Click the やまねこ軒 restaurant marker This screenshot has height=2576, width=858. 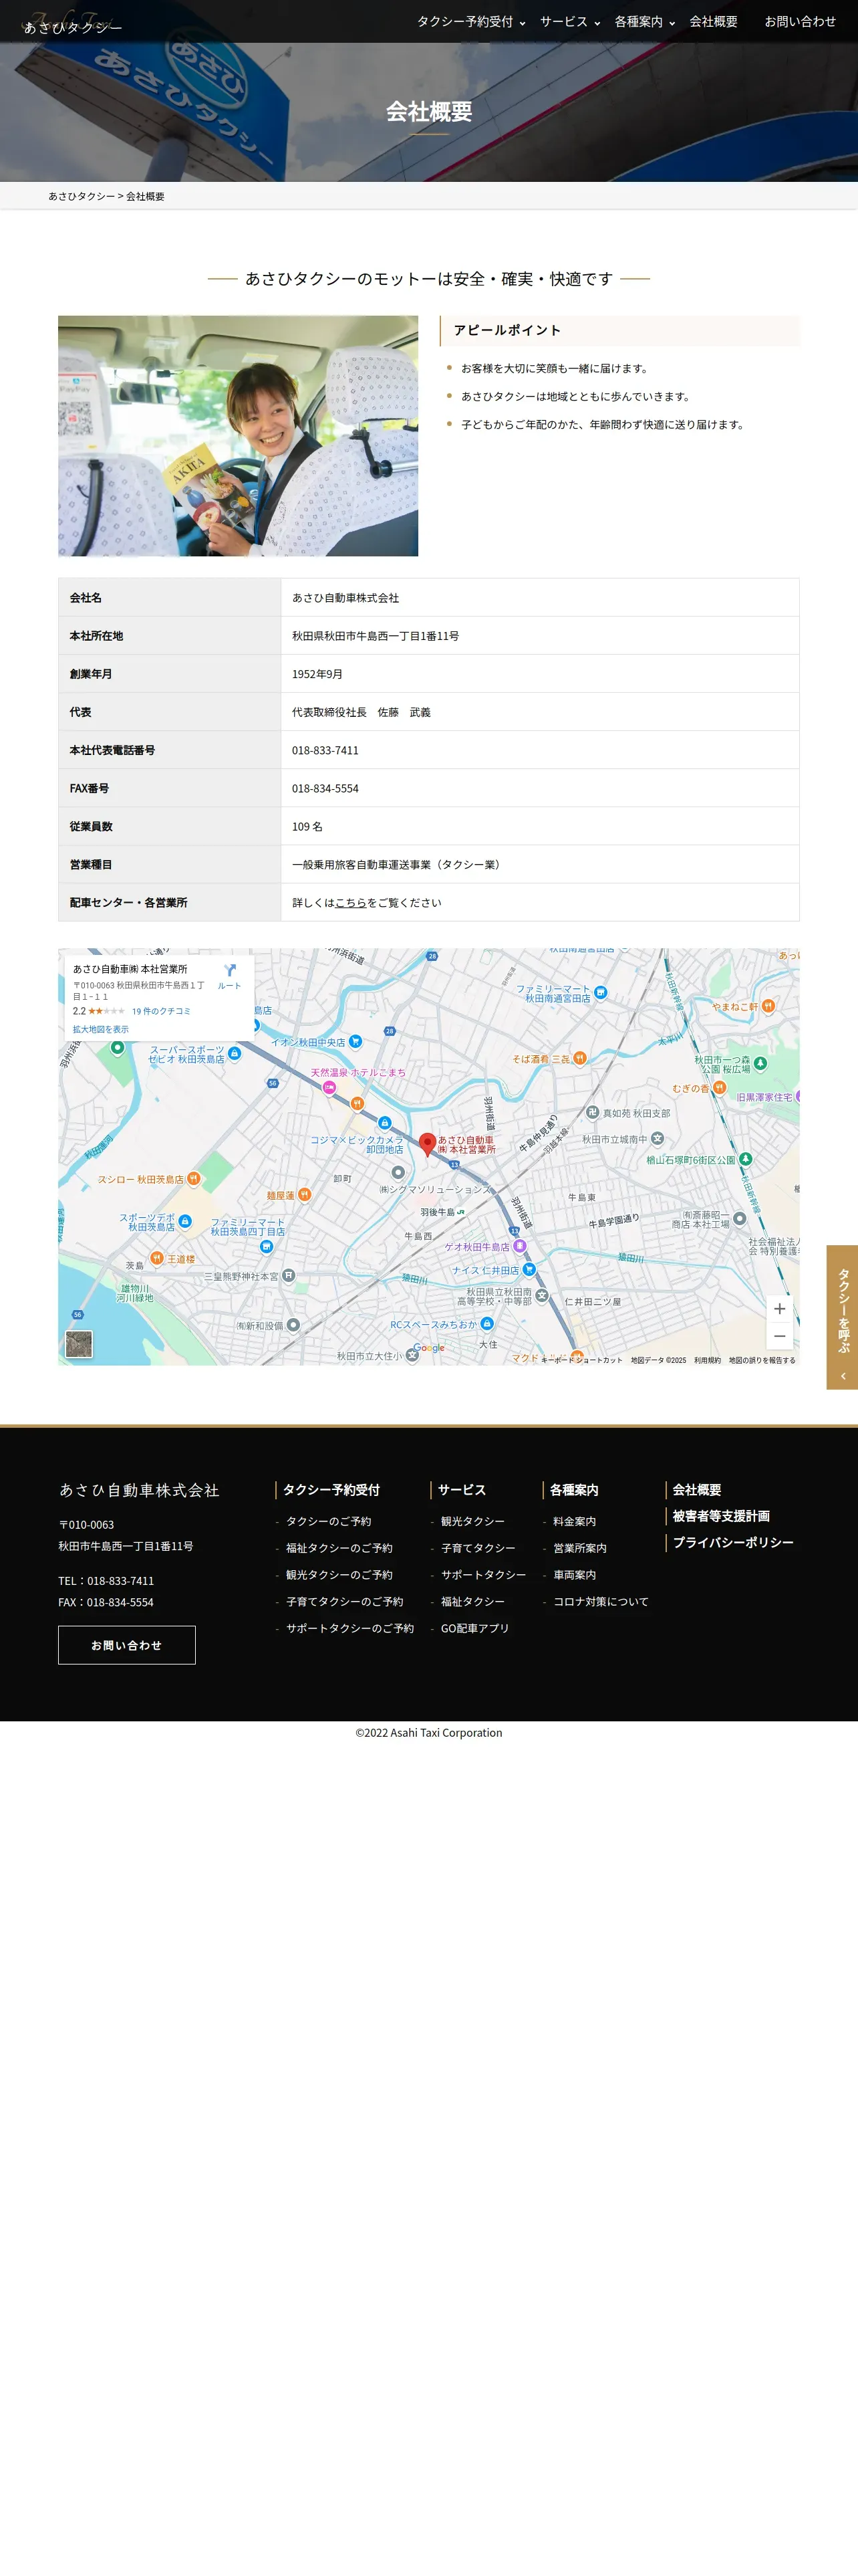tap(767, 1006)
